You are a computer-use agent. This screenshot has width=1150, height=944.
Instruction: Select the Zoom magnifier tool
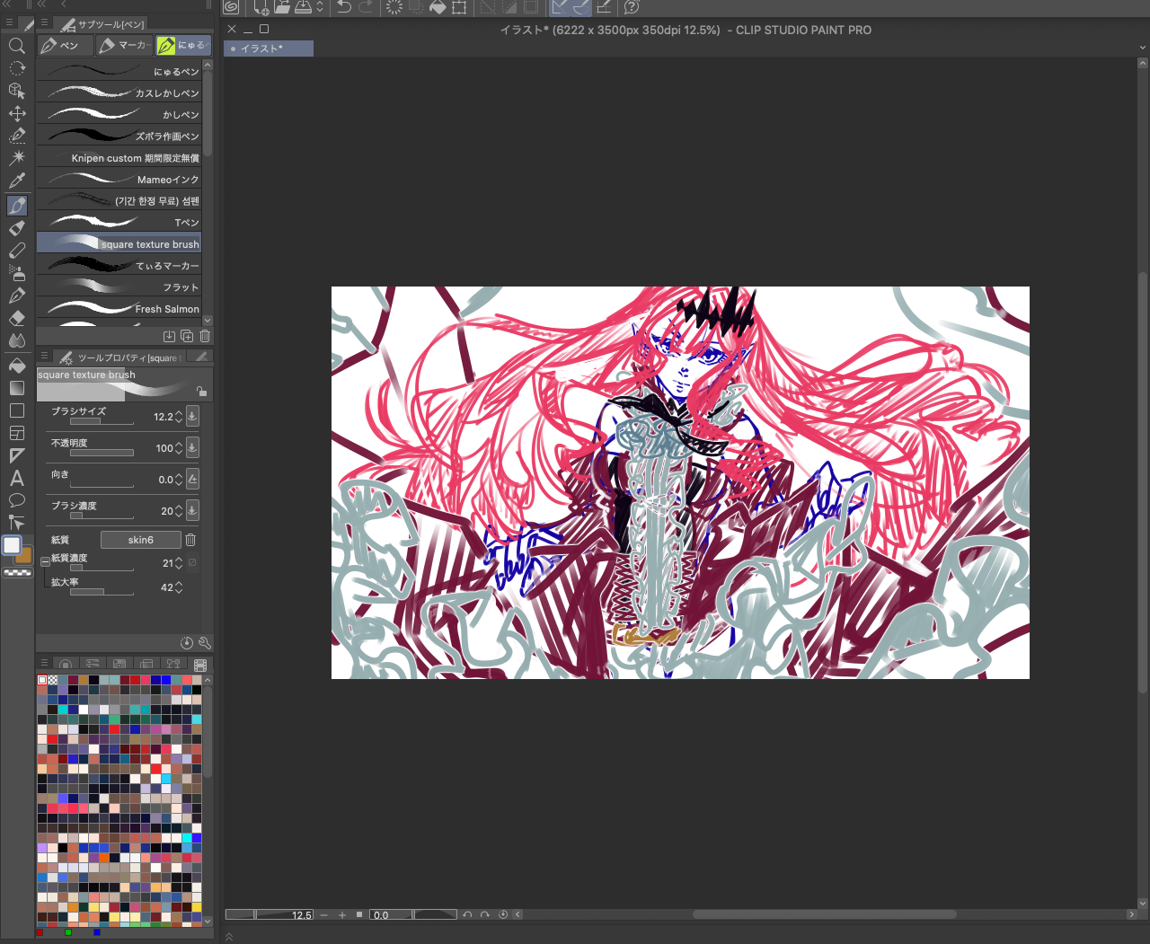pos(16,46)
